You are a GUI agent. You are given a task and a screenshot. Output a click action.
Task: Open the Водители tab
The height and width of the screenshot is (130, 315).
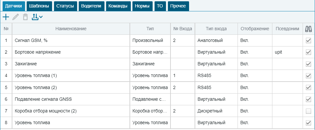coord(91,6)
